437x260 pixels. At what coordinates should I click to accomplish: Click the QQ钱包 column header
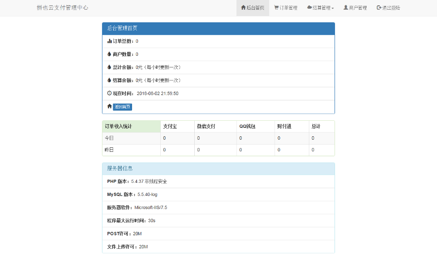255,127
